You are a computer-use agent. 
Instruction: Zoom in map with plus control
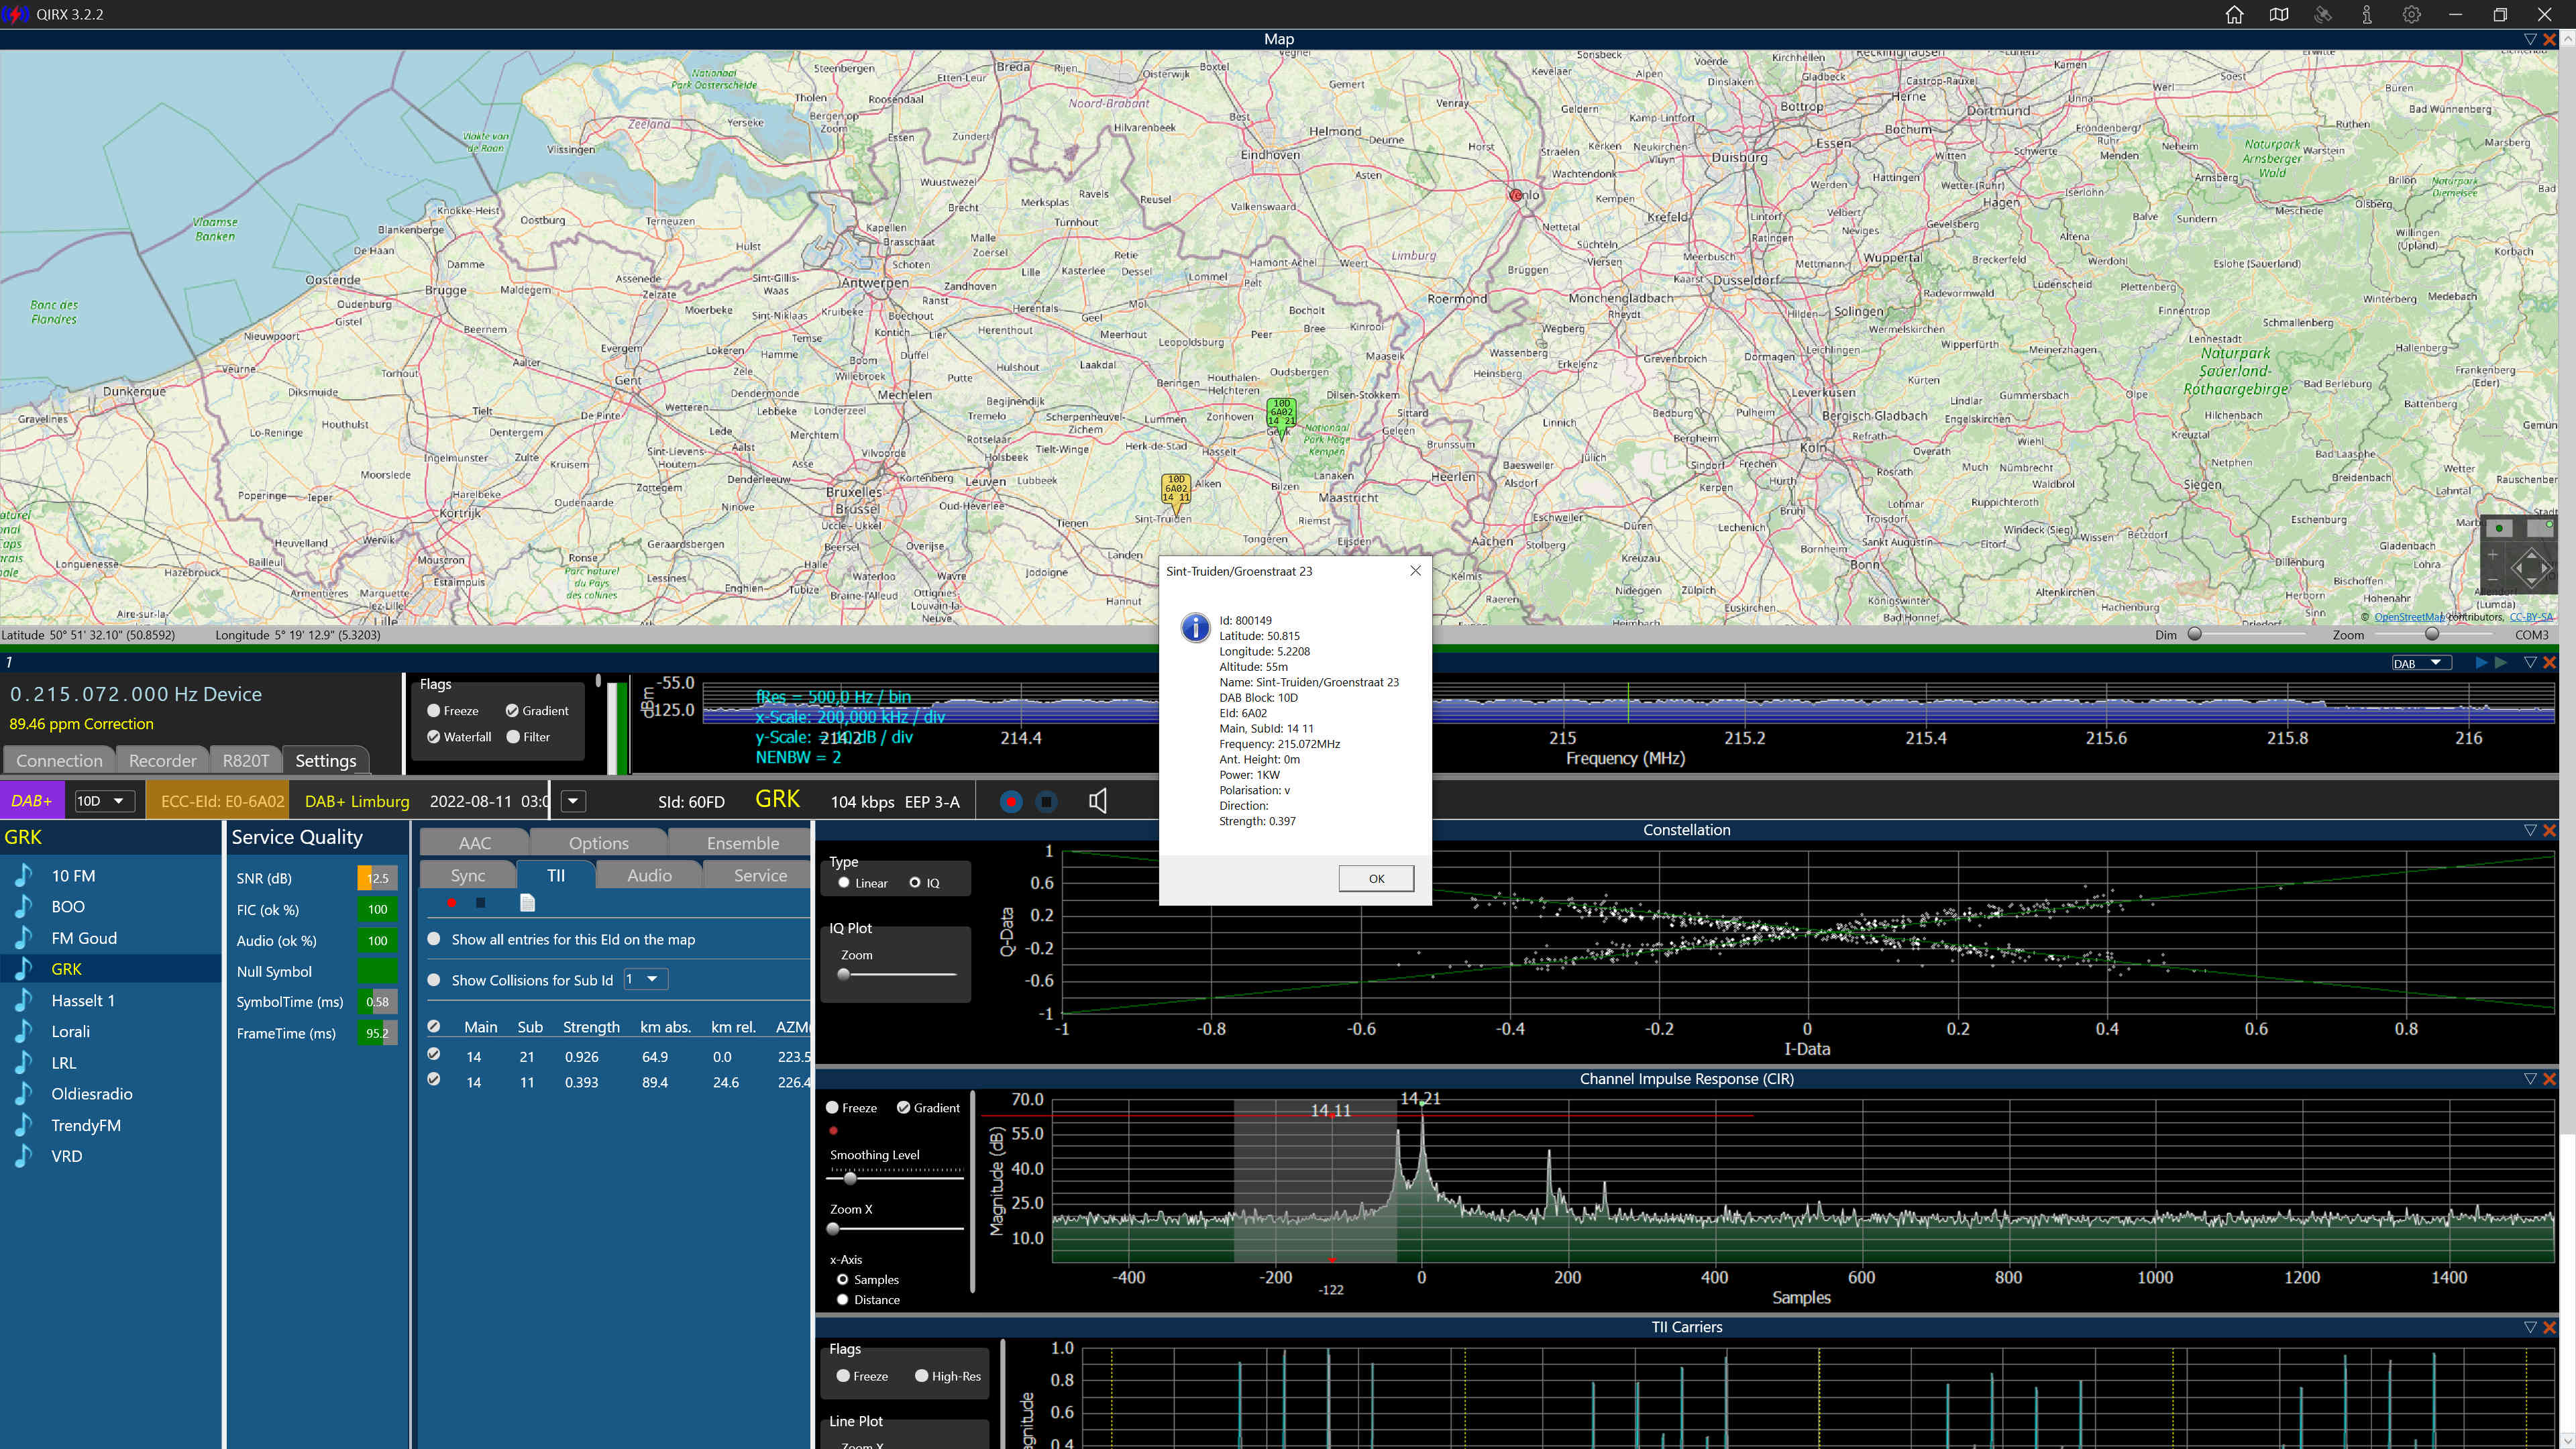pyautogui.click(x=2493, y=554)
